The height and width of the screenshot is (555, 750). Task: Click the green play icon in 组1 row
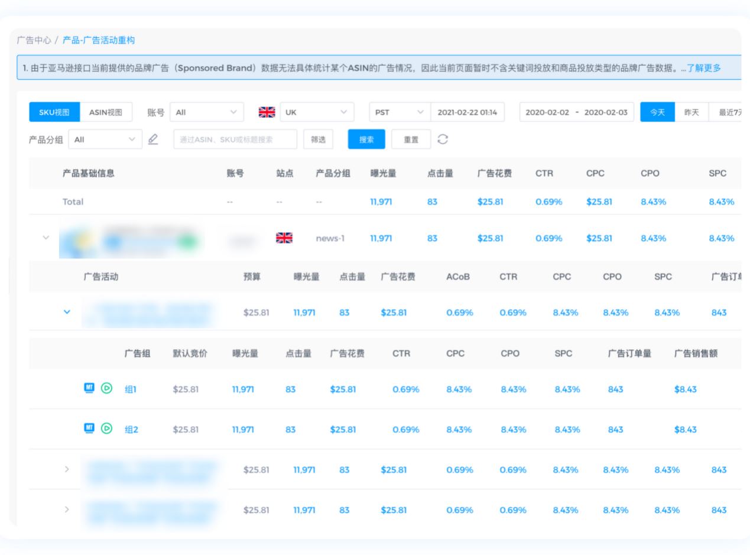click(x=106, y=388)
